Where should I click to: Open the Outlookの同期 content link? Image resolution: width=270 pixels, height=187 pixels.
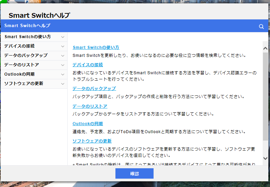[x=88, y=124]
